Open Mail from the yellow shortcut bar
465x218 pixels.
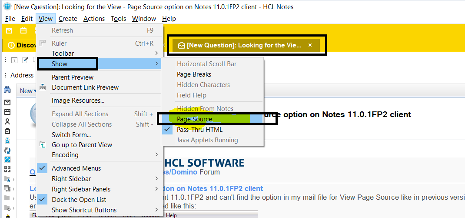point(10,30)
